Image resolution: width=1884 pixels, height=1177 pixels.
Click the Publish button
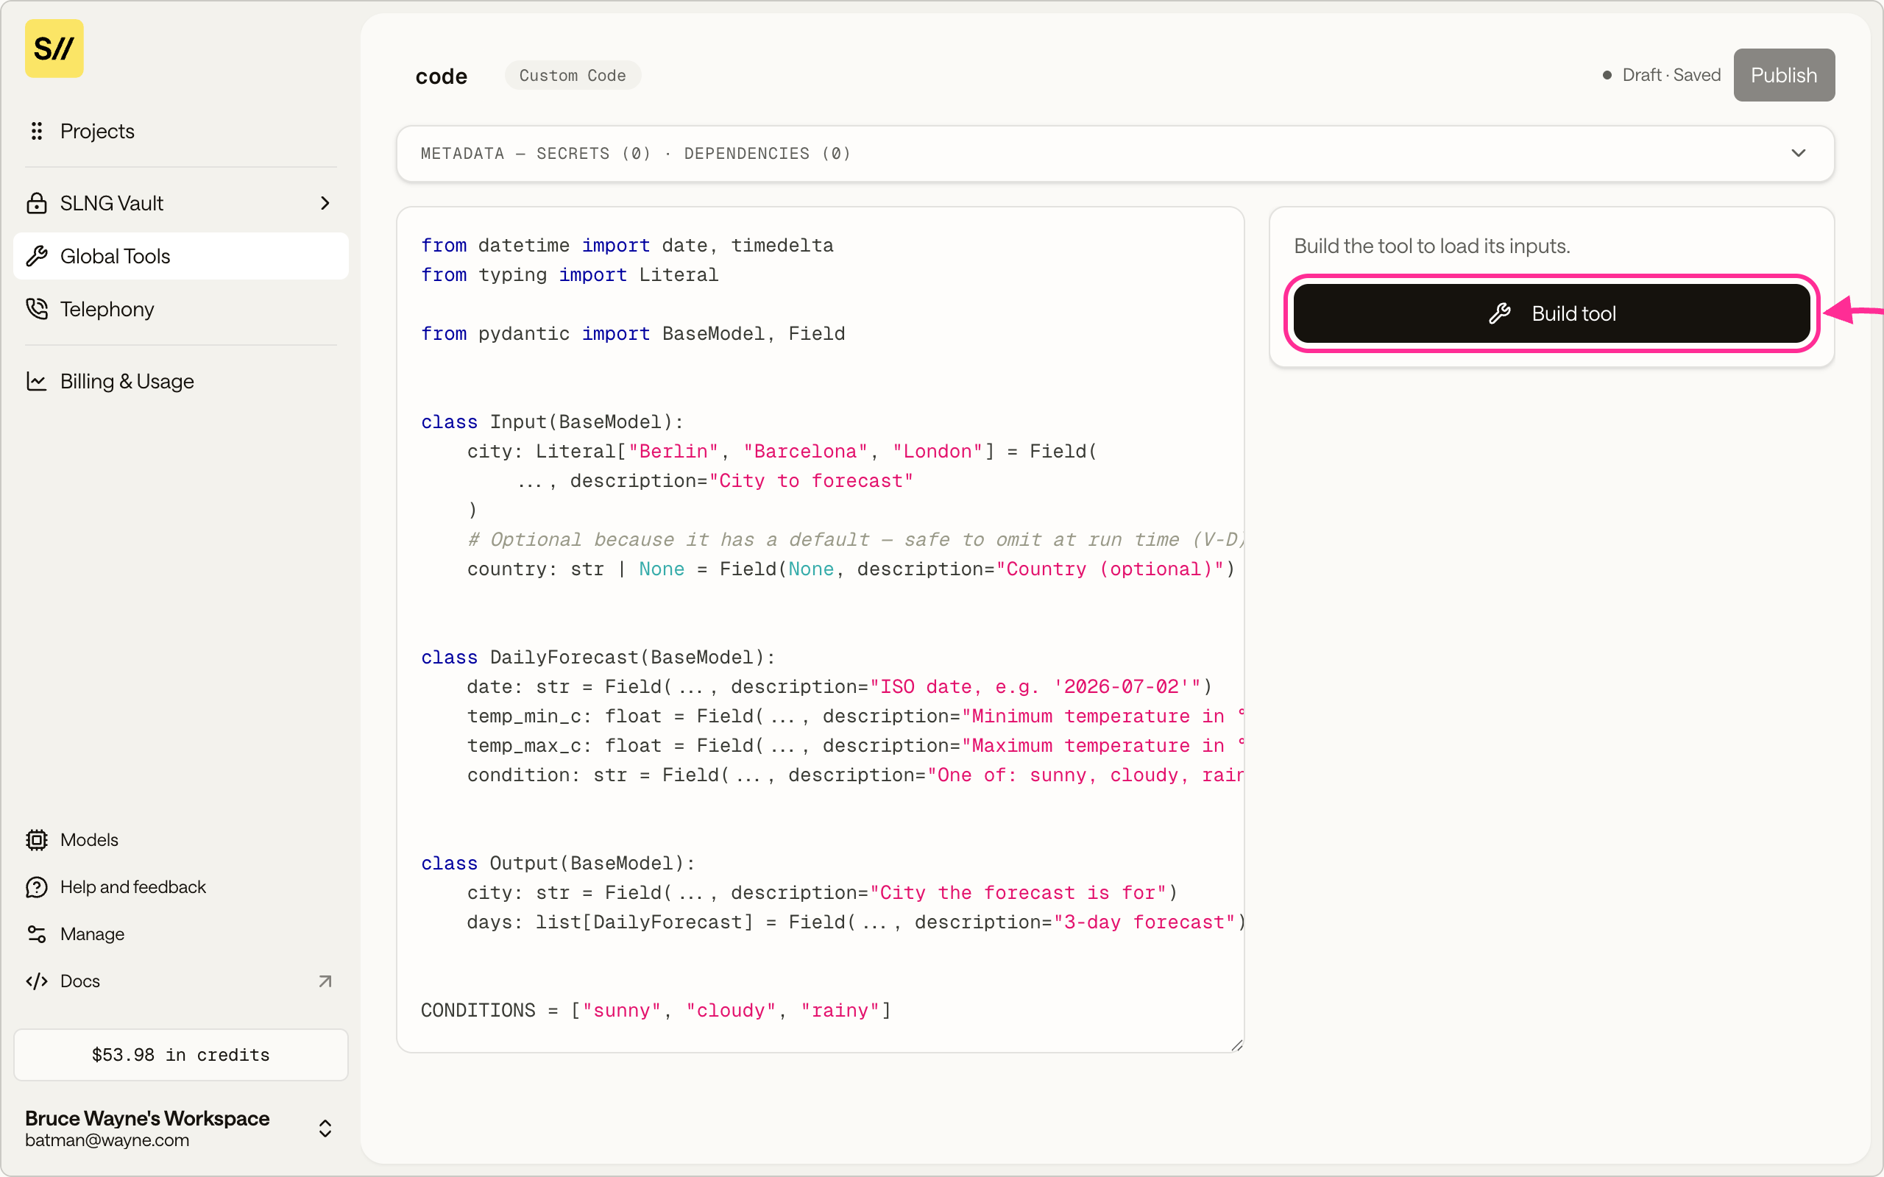point(1784,75)
